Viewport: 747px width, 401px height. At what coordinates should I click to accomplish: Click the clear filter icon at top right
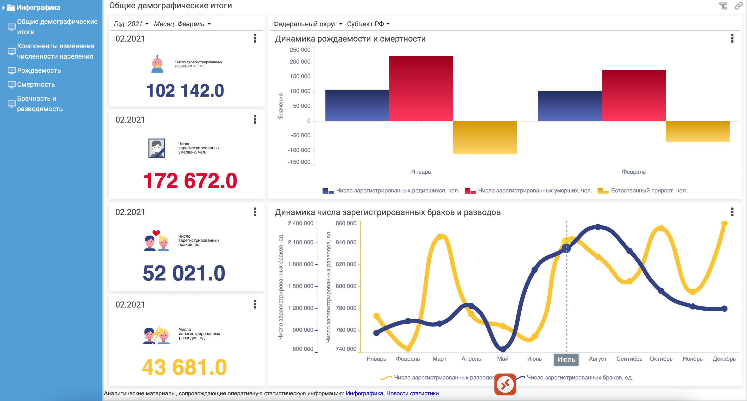tap(723, 6)
